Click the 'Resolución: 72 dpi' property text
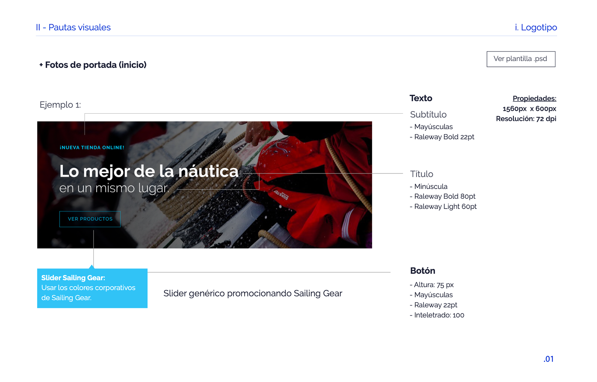The image size is (597, 382). pyautogui.click(x=526, y=119)
